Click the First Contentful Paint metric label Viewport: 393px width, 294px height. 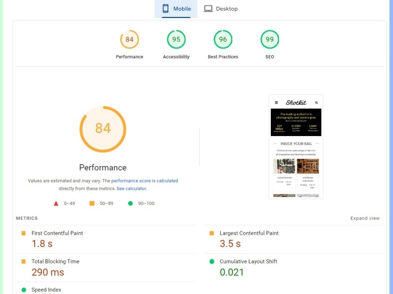[57, 233]
